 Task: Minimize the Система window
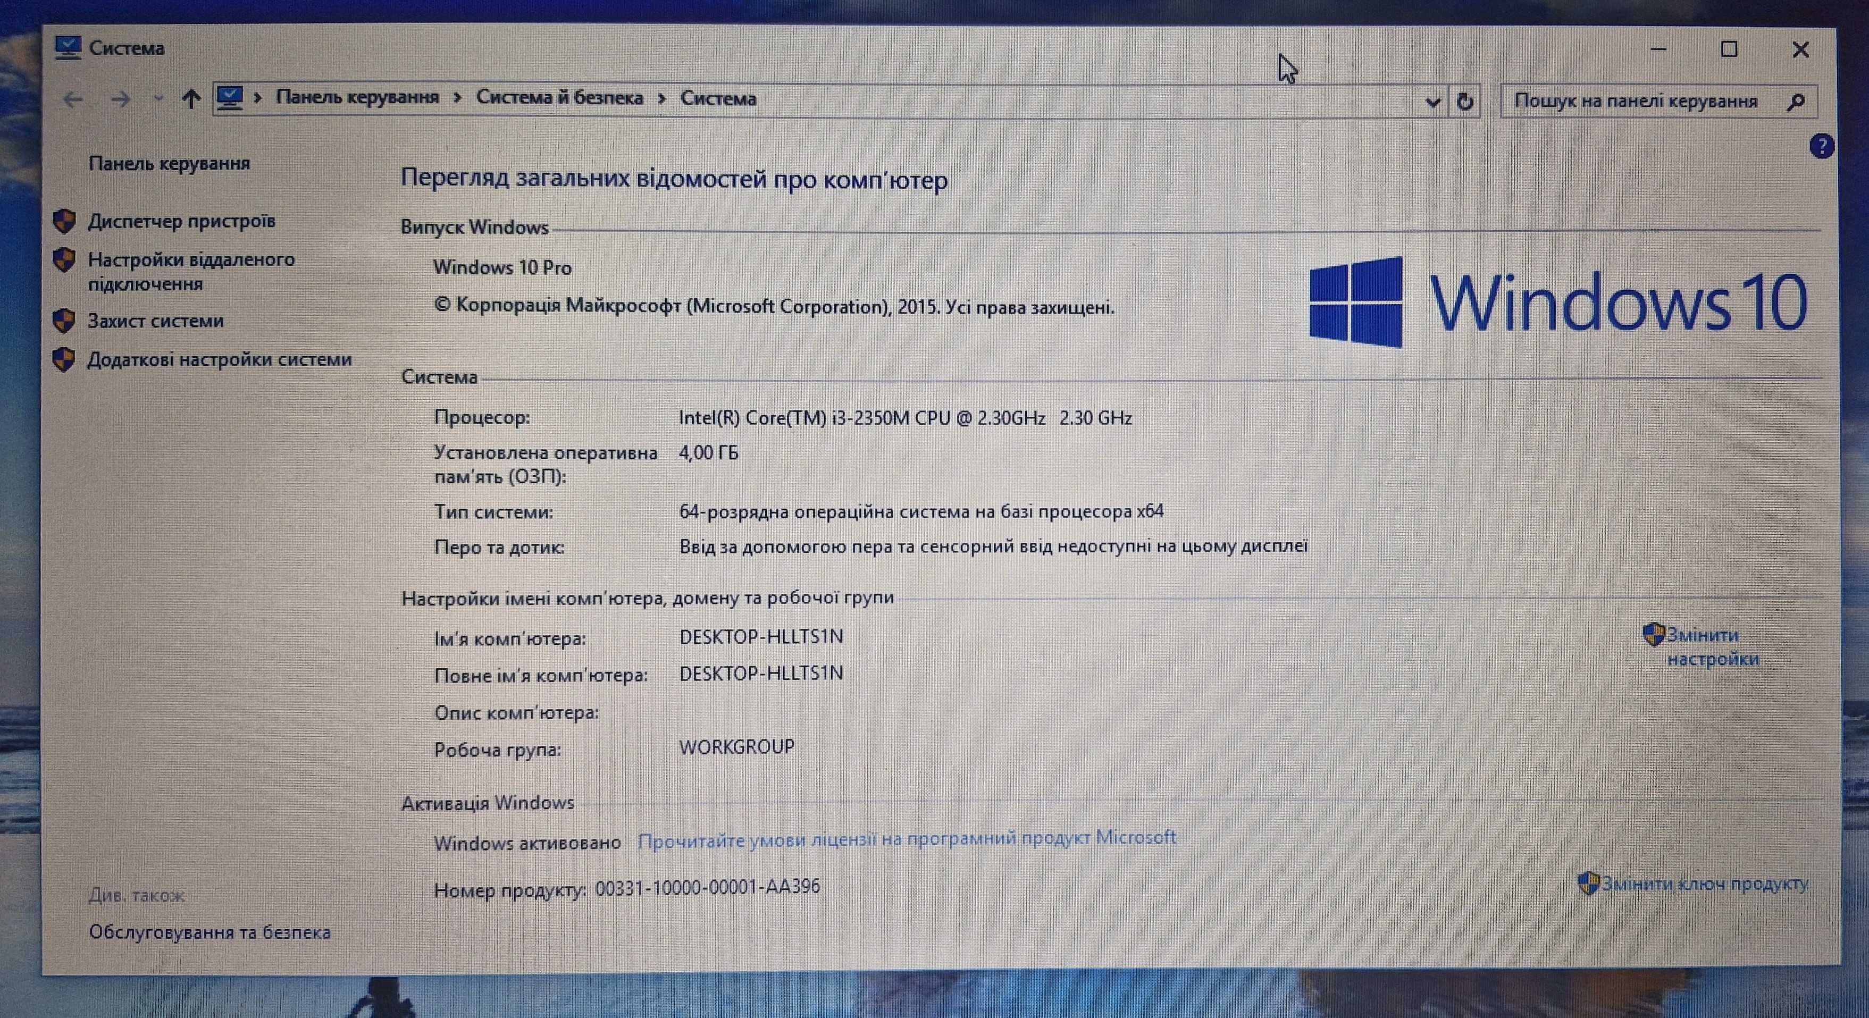1658,49
